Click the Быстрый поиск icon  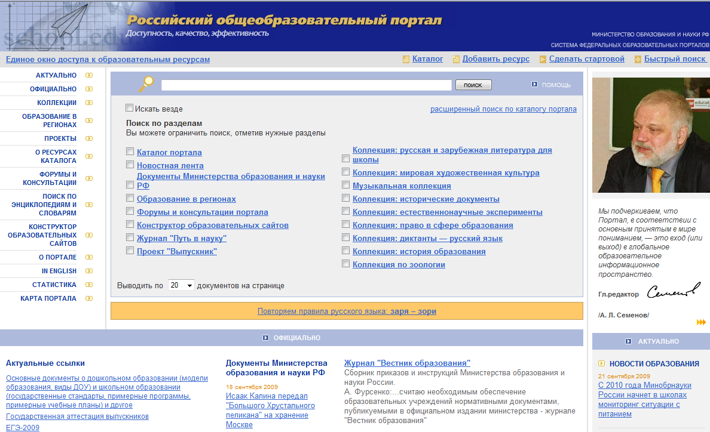pos(638,59)
